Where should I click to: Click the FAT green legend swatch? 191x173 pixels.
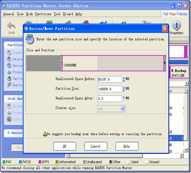(4, 162)
